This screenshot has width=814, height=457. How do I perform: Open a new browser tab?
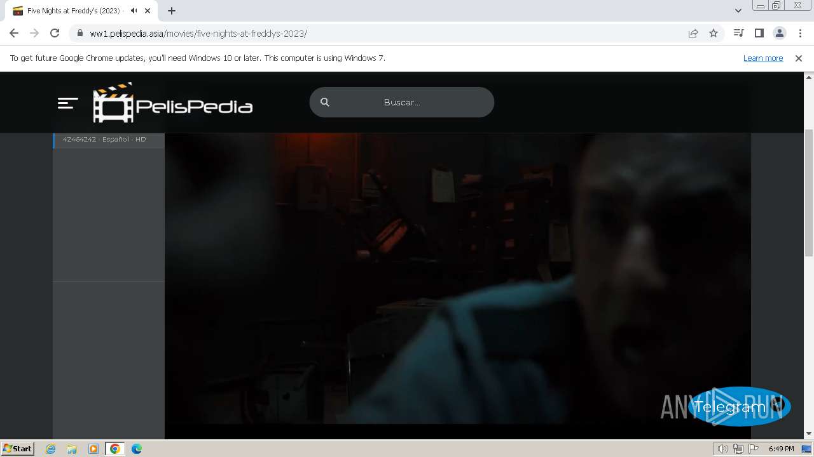172,11
